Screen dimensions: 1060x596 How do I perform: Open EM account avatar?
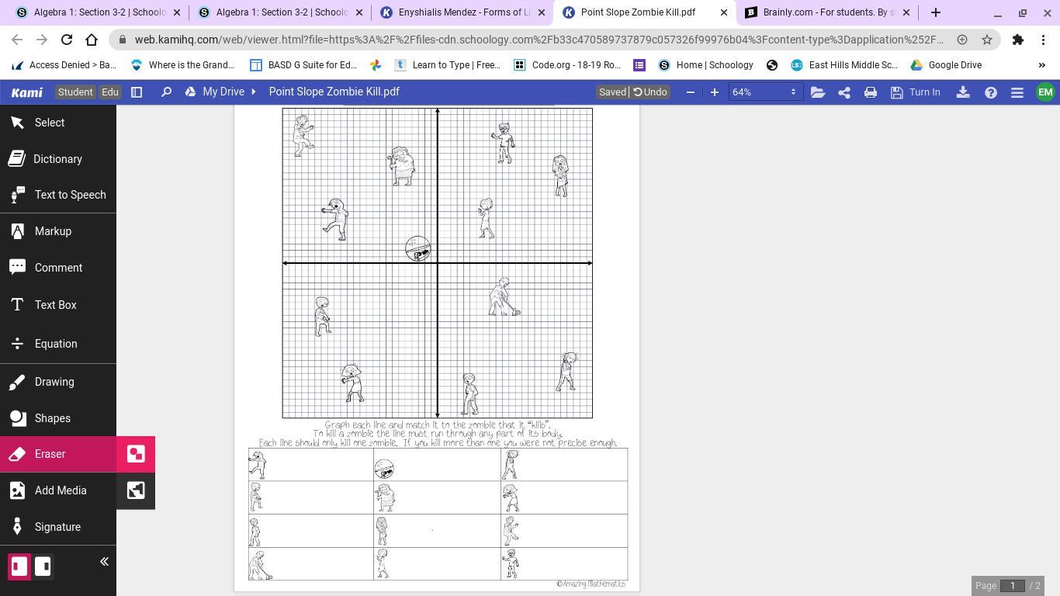tap(1045, 92)
